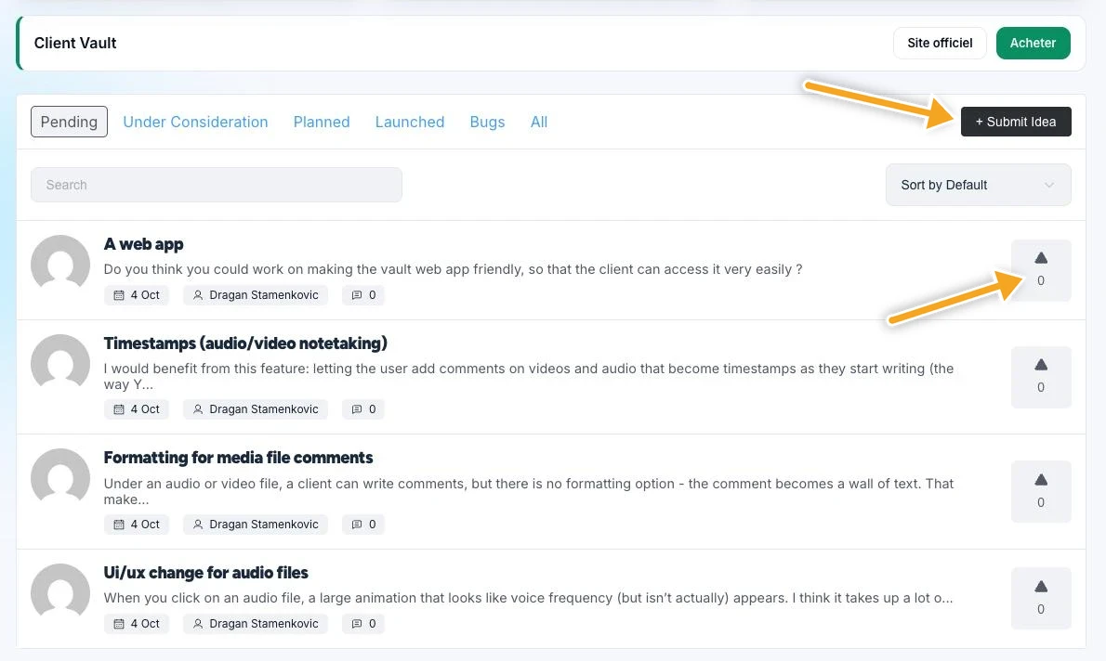
Task: Click avatar next to 'A web app'
Action: click(60, 264)
